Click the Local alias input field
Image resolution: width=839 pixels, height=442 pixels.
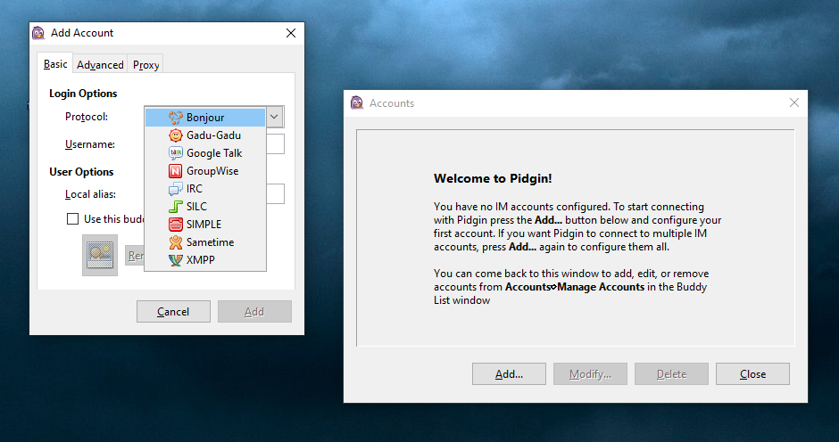click(275, 194)
